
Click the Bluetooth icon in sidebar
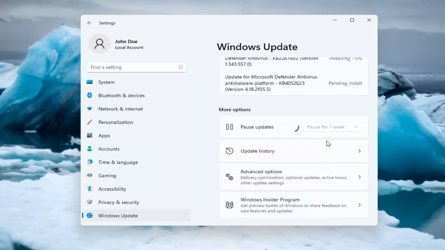click(90, 95)
